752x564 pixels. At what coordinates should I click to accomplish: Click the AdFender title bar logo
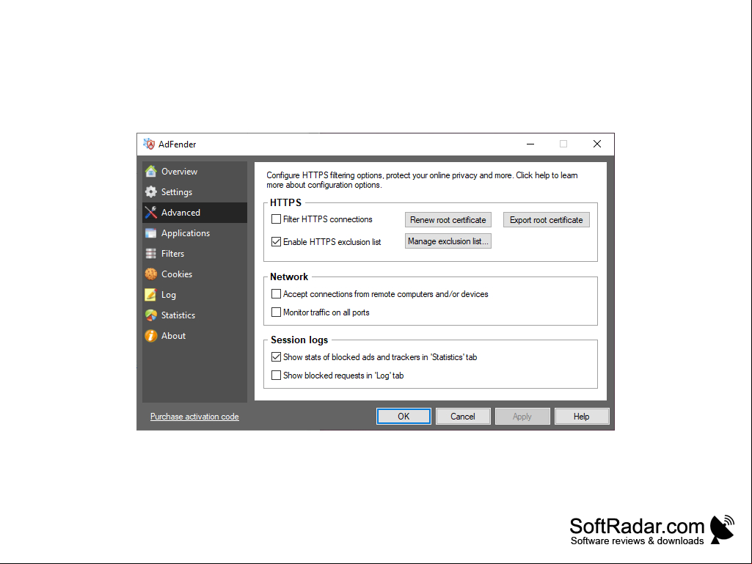pyautogui.click(x=149, y=144)
